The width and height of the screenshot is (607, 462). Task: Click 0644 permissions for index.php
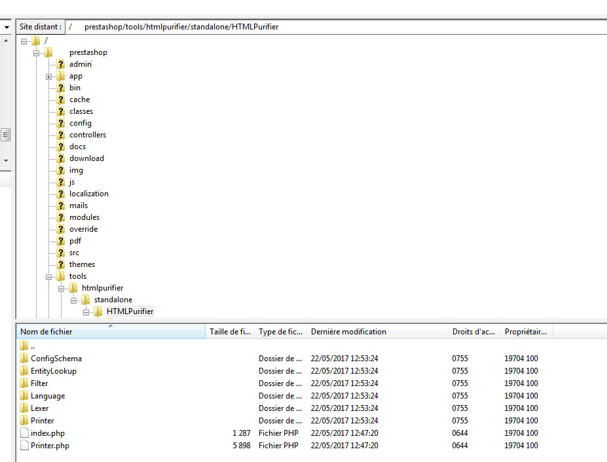pos(460,433)
